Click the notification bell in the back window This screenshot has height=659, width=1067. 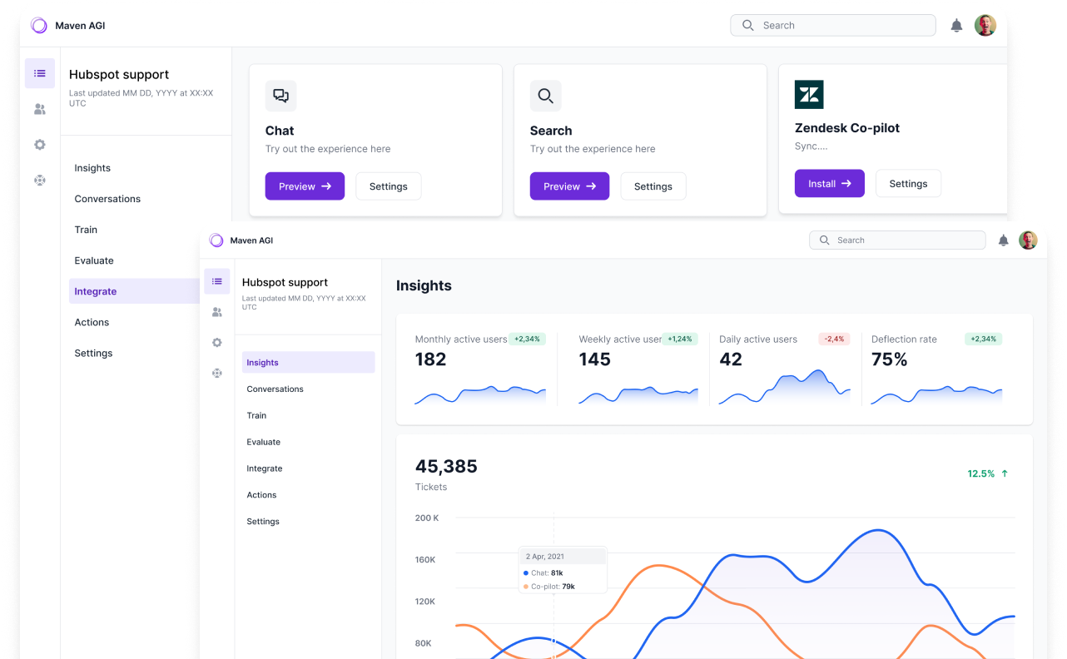click(956, 26)
